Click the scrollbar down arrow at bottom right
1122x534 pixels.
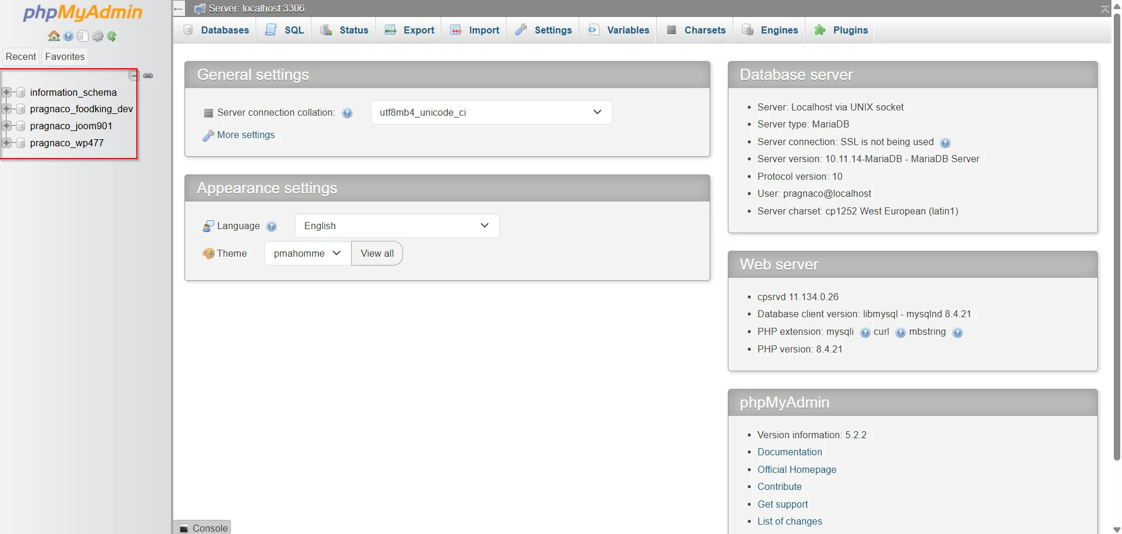tap(1117, 529)
